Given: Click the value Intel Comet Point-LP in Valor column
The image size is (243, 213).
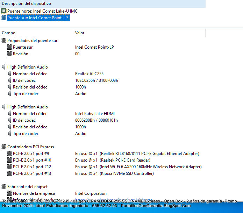Looking at the screenshot, I should (x=94, y=47).
